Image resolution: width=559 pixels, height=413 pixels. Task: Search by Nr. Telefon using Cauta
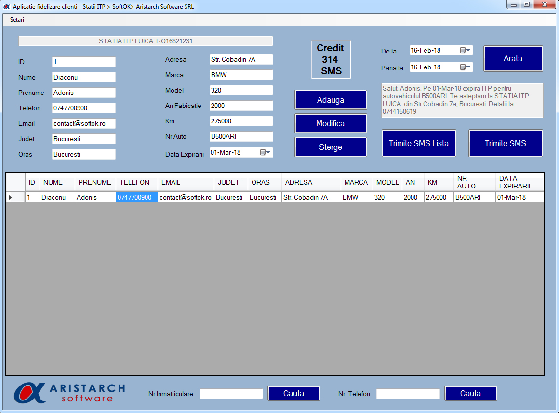(471, 393)
